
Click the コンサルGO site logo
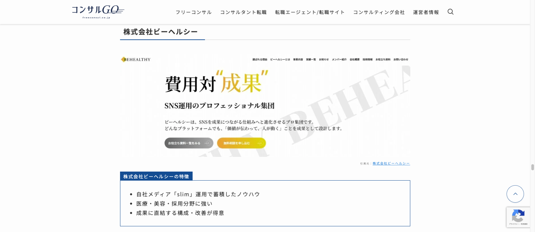coord(98,12)
